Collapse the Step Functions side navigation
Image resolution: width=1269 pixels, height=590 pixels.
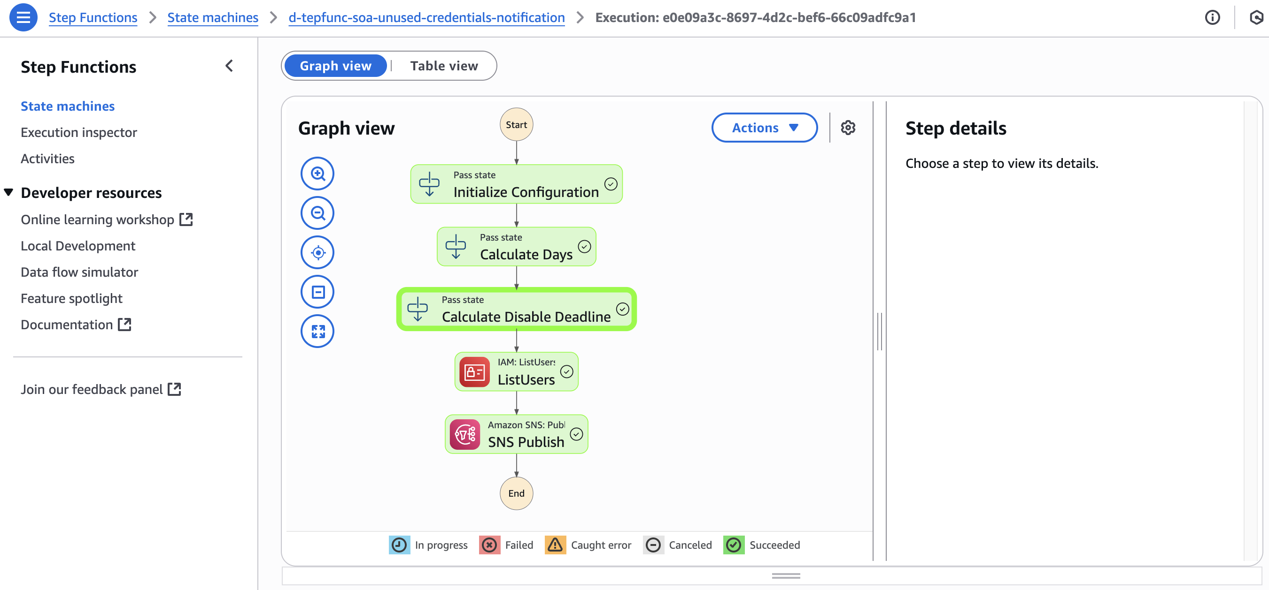coord(229,66)
